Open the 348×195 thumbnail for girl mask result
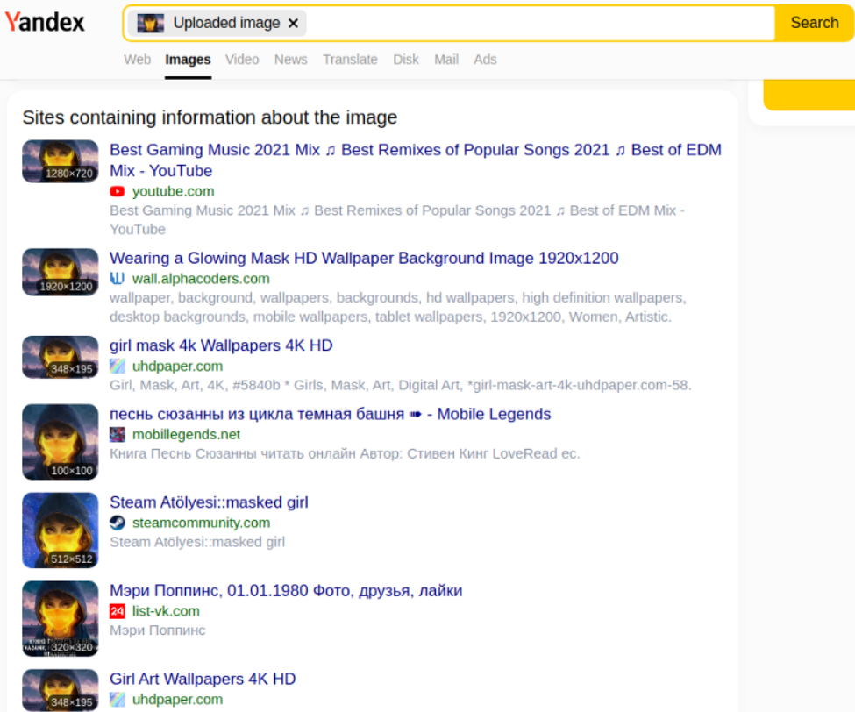 (60, 357)
